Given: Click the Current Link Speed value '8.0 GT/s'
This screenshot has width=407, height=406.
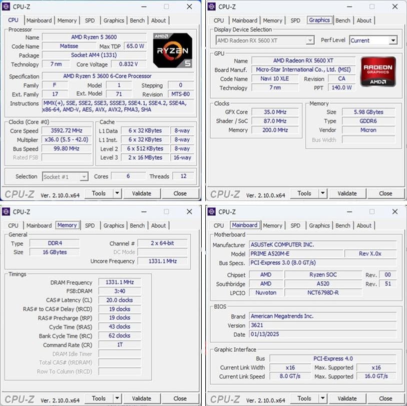Looking at the screenshot, I should pos(290,376).
